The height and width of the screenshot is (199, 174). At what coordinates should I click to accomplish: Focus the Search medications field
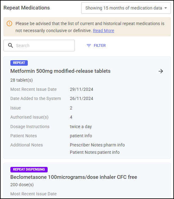coord(39,46)
